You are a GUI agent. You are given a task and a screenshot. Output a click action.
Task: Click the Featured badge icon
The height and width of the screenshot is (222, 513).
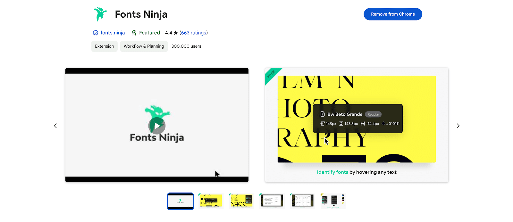[134, 33]
